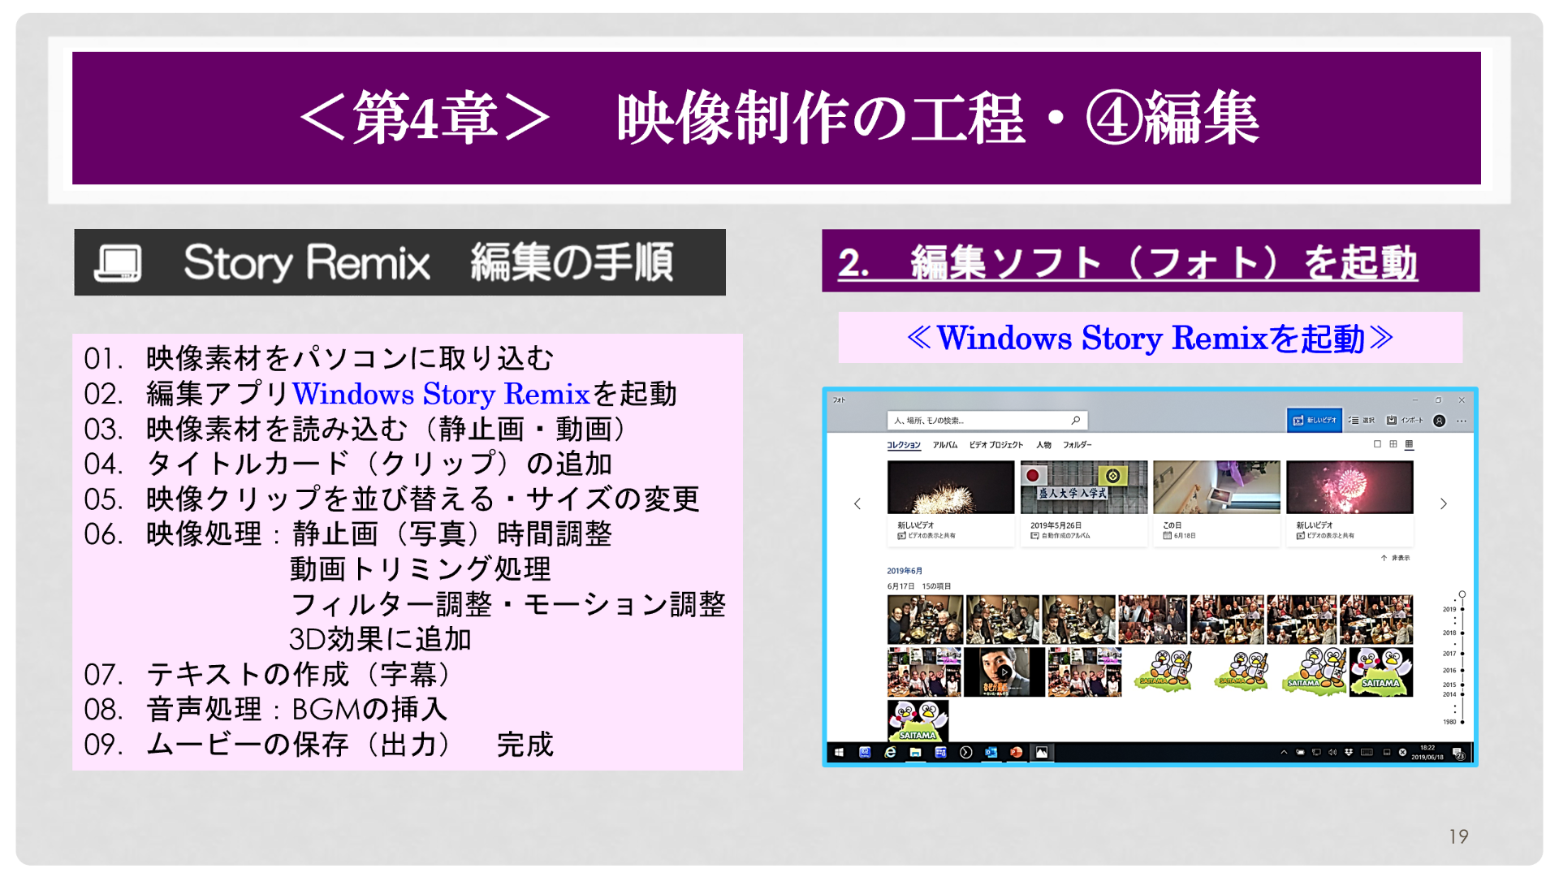
Task: Open the account profile icon
Action: (x=1439, y=421)
